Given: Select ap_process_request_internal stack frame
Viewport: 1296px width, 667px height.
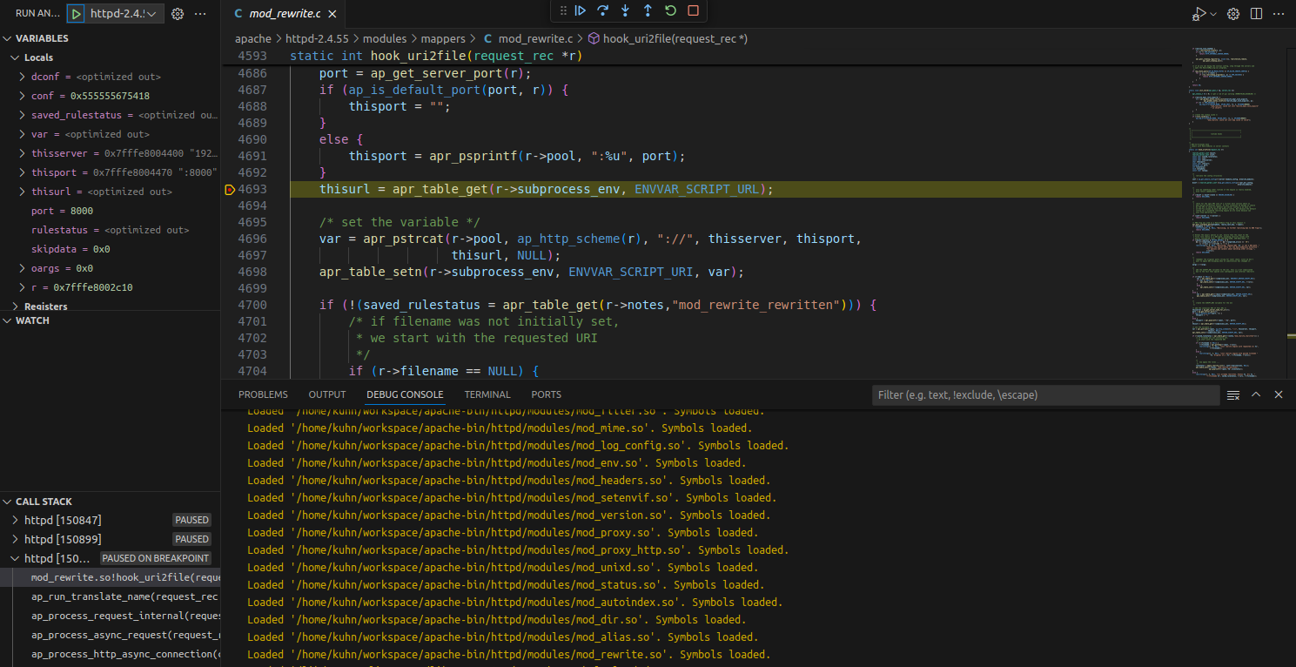Looking at the screenshot, I should tap(111, 616).
